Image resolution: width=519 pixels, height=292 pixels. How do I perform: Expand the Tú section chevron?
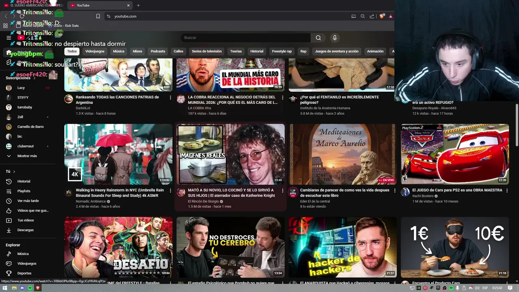14,172
